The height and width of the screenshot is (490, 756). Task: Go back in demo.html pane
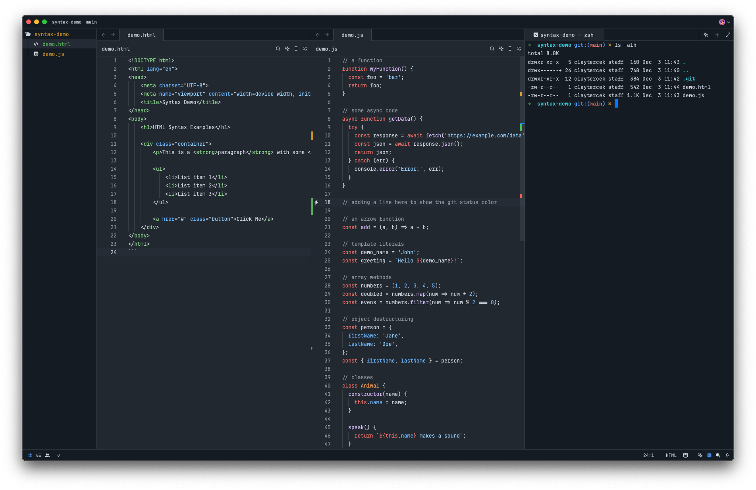[x=104, y=35]
